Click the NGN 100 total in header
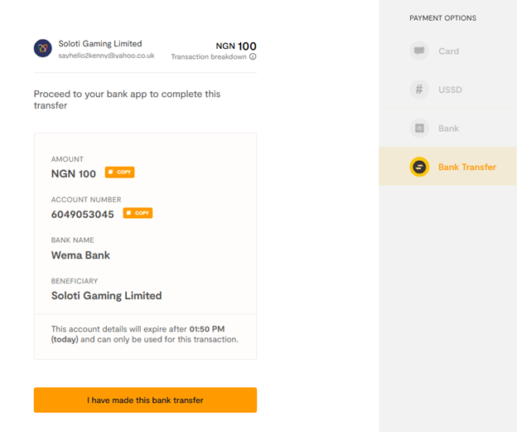517x432 pixels. point(236,46)
